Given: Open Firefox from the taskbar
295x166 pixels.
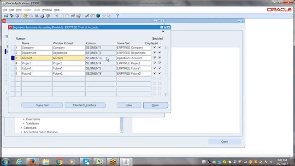Looking at the screenshot, I should coord(32,162).
